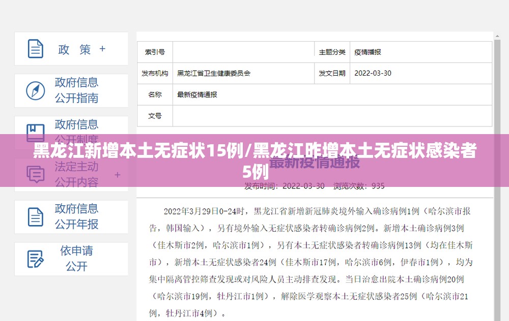Click the 发文日期 table label
Screen dimensions: 509x321
point(332,73)
